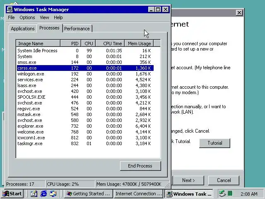The width and height of the screenshot is (265, 199).
Task: Click Cancel in Internet Connection Wizard
Action: click(224, 180)
